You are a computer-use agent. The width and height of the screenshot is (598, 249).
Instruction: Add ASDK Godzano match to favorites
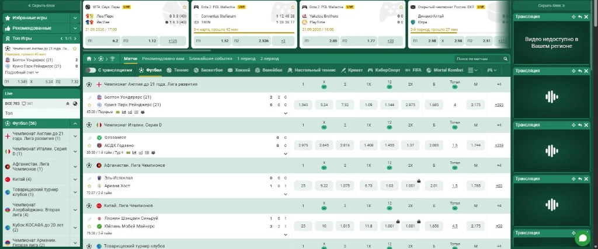[x=89, y=145]
